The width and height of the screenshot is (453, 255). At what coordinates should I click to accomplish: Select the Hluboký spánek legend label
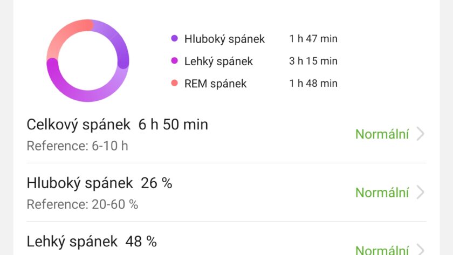[224, 39]
